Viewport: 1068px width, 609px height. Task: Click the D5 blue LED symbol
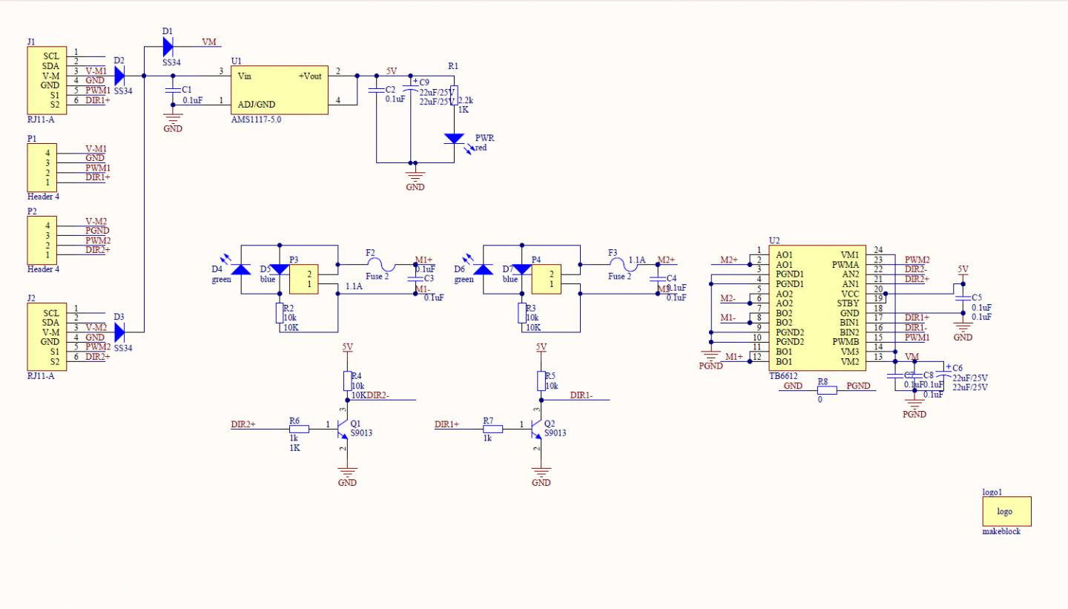280,269
